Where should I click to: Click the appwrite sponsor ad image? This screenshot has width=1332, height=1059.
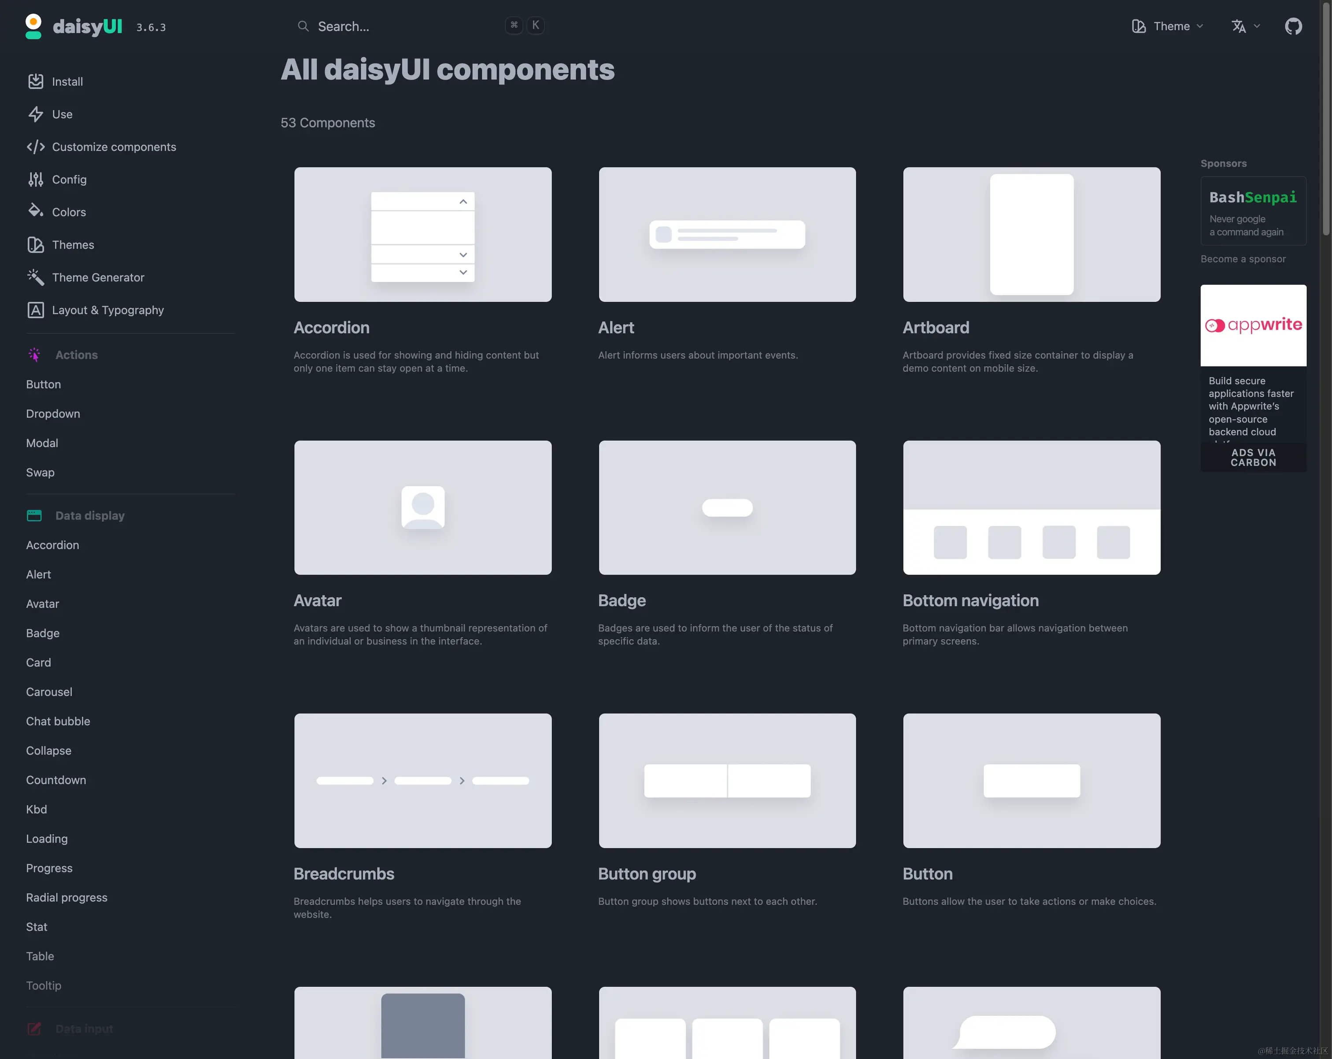[1253, 326]
